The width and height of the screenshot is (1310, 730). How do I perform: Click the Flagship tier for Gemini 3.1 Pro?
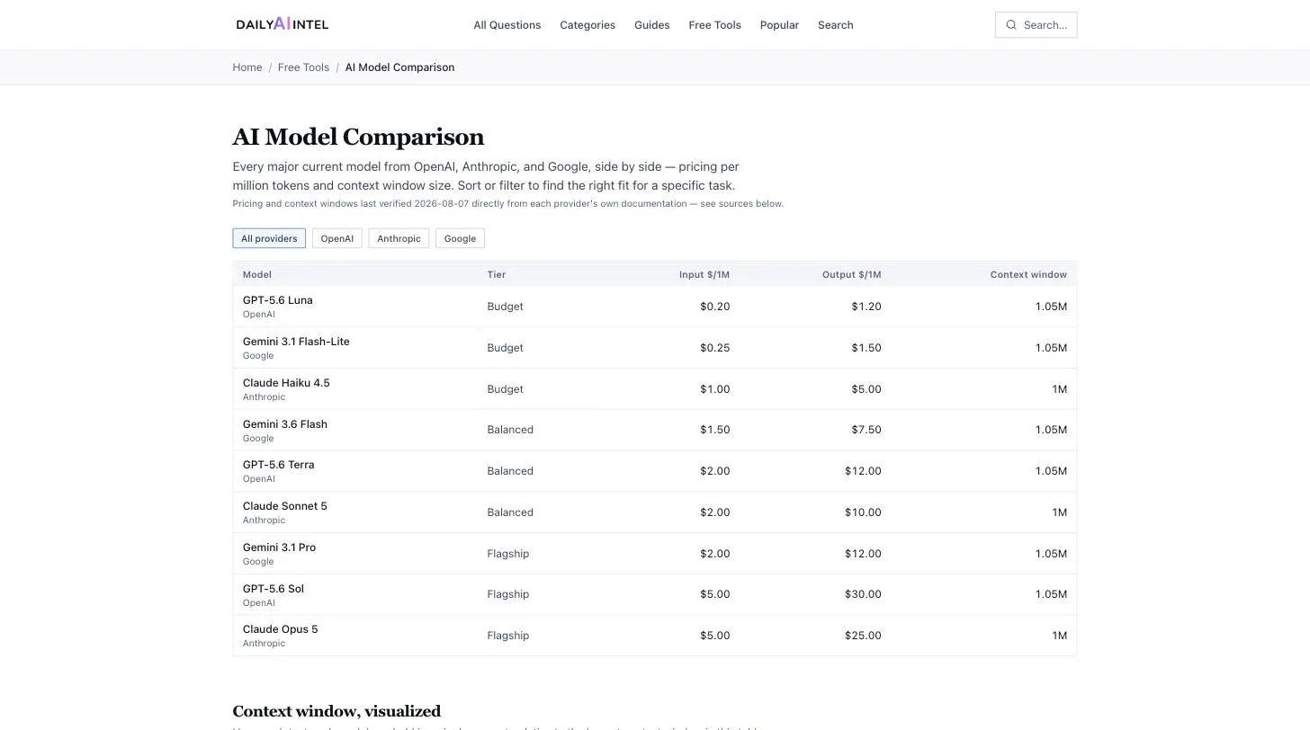(508, 554)
